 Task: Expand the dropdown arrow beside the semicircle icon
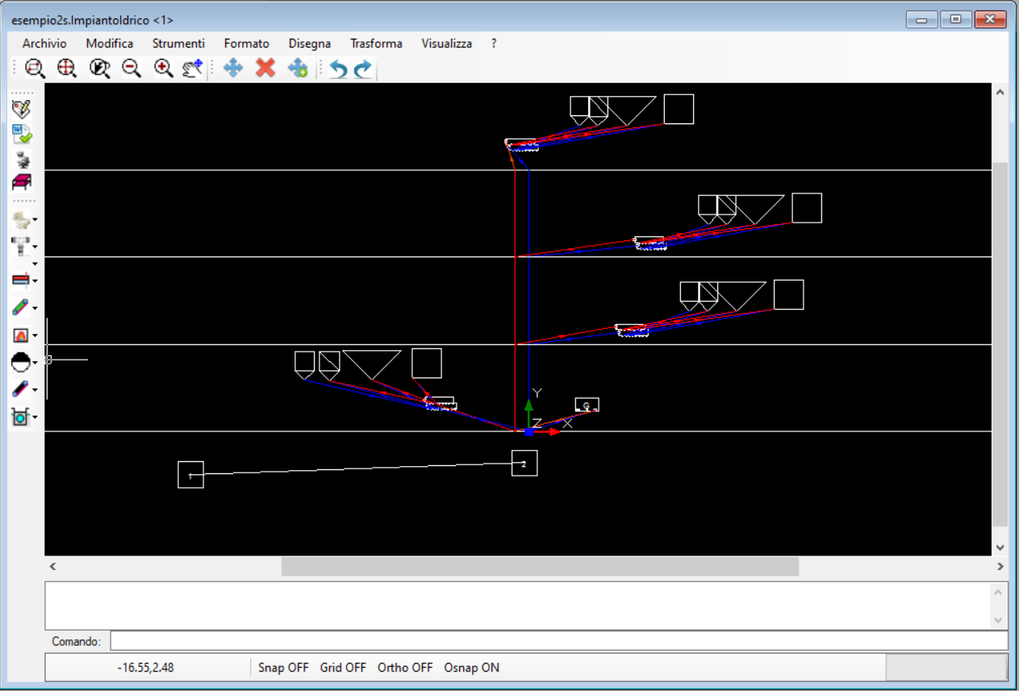35,364
